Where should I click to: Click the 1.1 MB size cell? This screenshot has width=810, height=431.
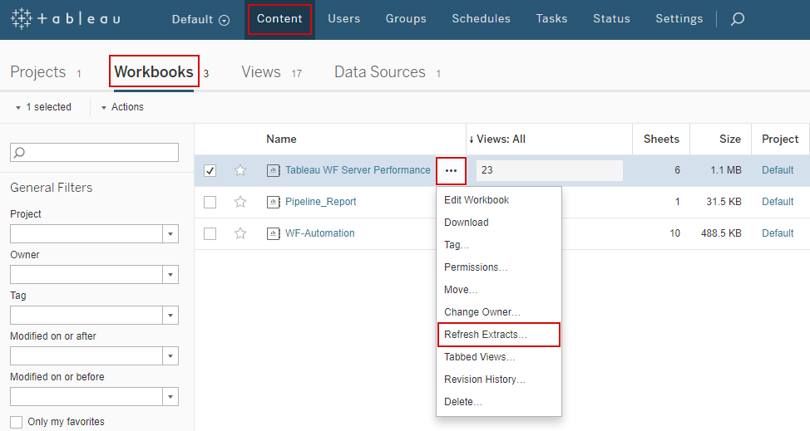pyautogui.click(x=726, y=170)
